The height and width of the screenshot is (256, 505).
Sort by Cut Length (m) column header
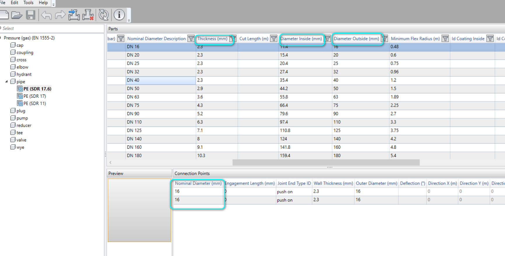click(254, 38)
